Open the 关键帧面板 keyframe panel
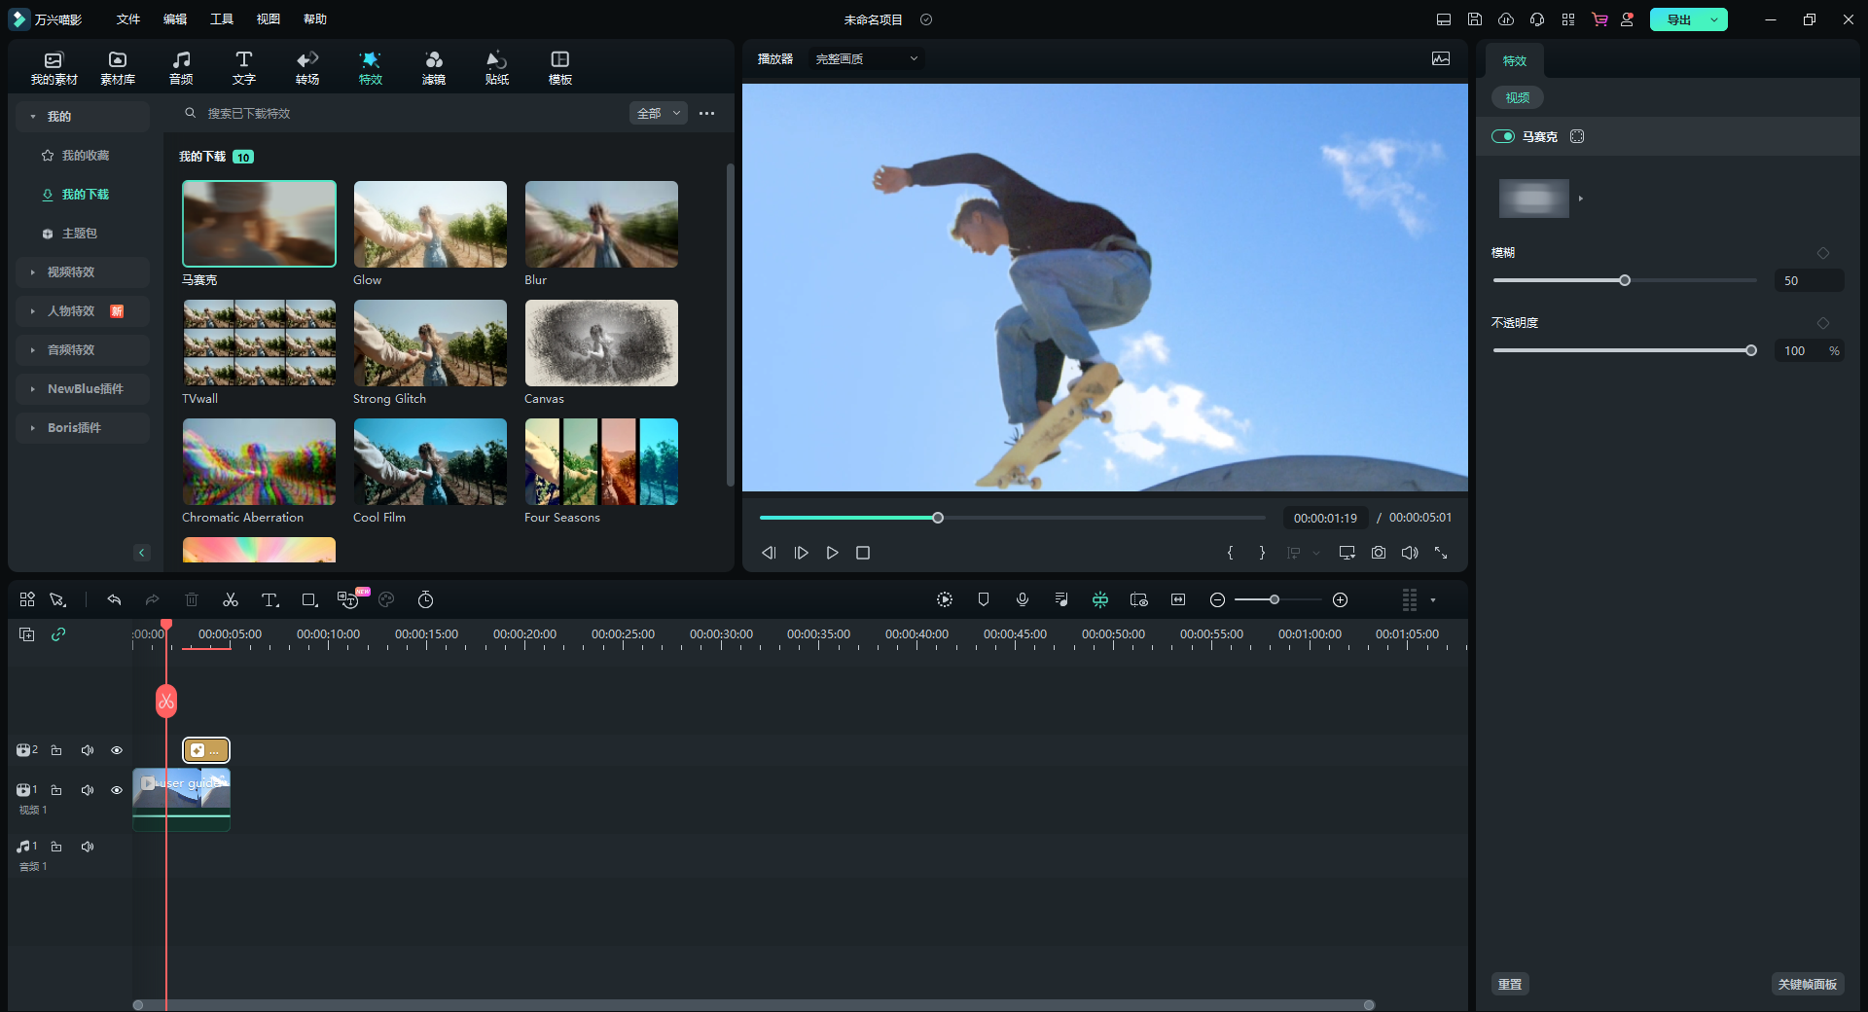 (x=1807, y=985)
